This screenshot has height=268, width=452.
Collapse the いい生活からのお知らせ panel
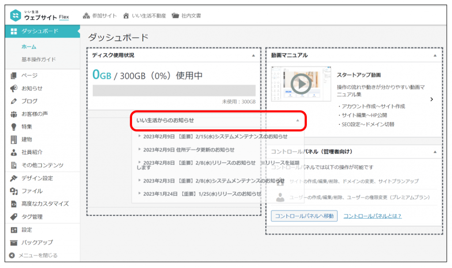click(x=298, y=120)
